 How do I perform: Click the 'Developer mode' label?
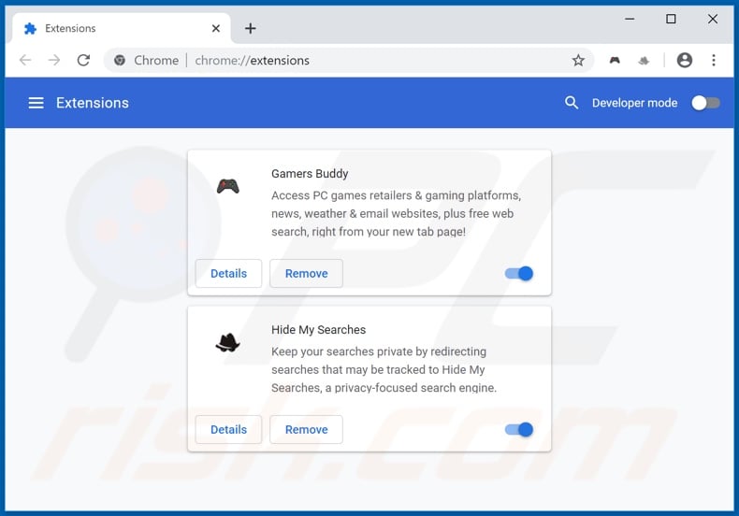pyautogui.click(x=634, y=103)
